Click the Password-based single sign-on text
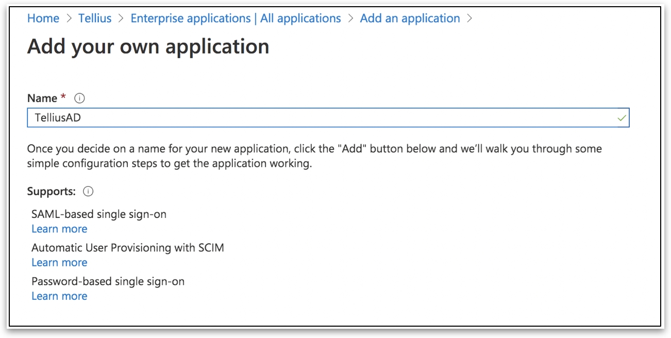 [108, 281]
